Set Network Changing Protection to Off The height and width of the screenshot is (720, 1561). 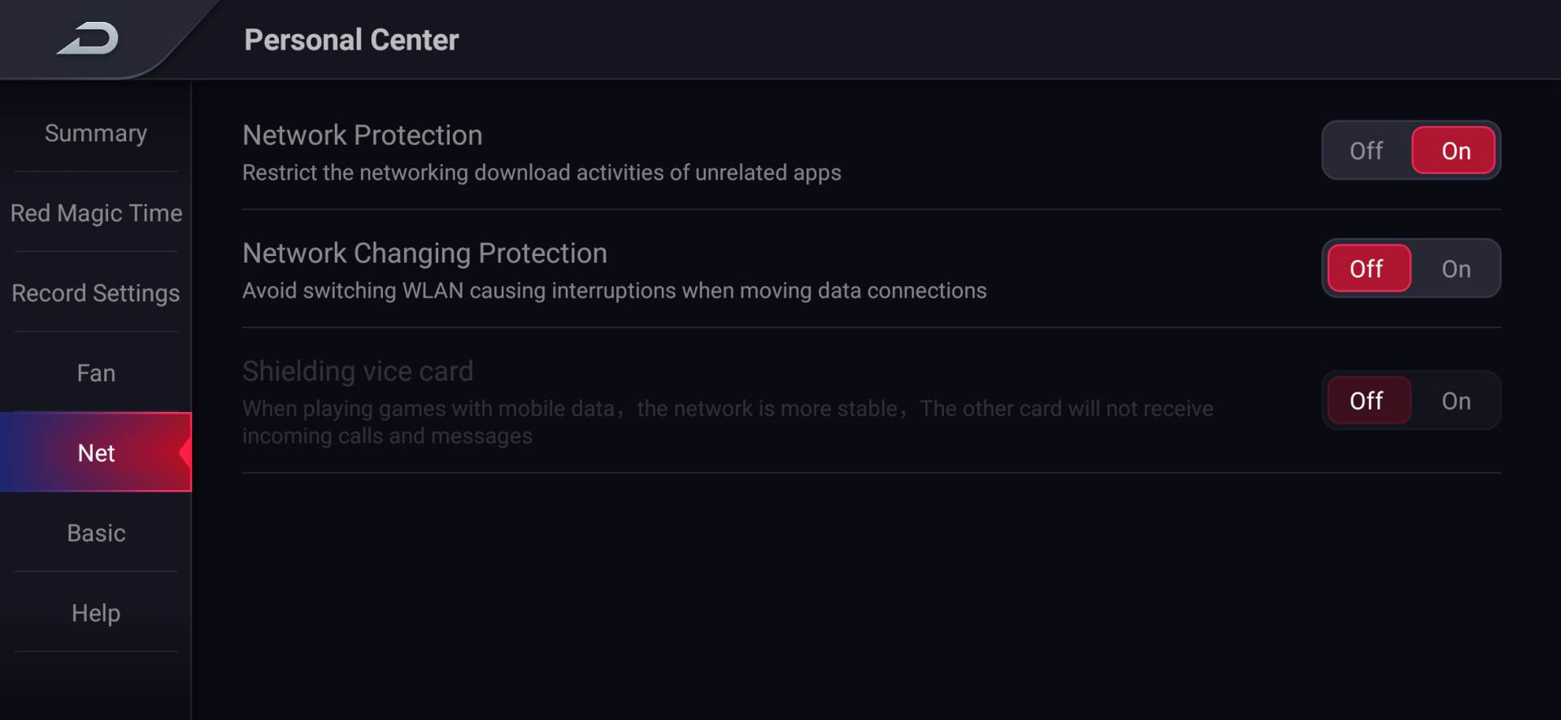(x=1366, y=269)
